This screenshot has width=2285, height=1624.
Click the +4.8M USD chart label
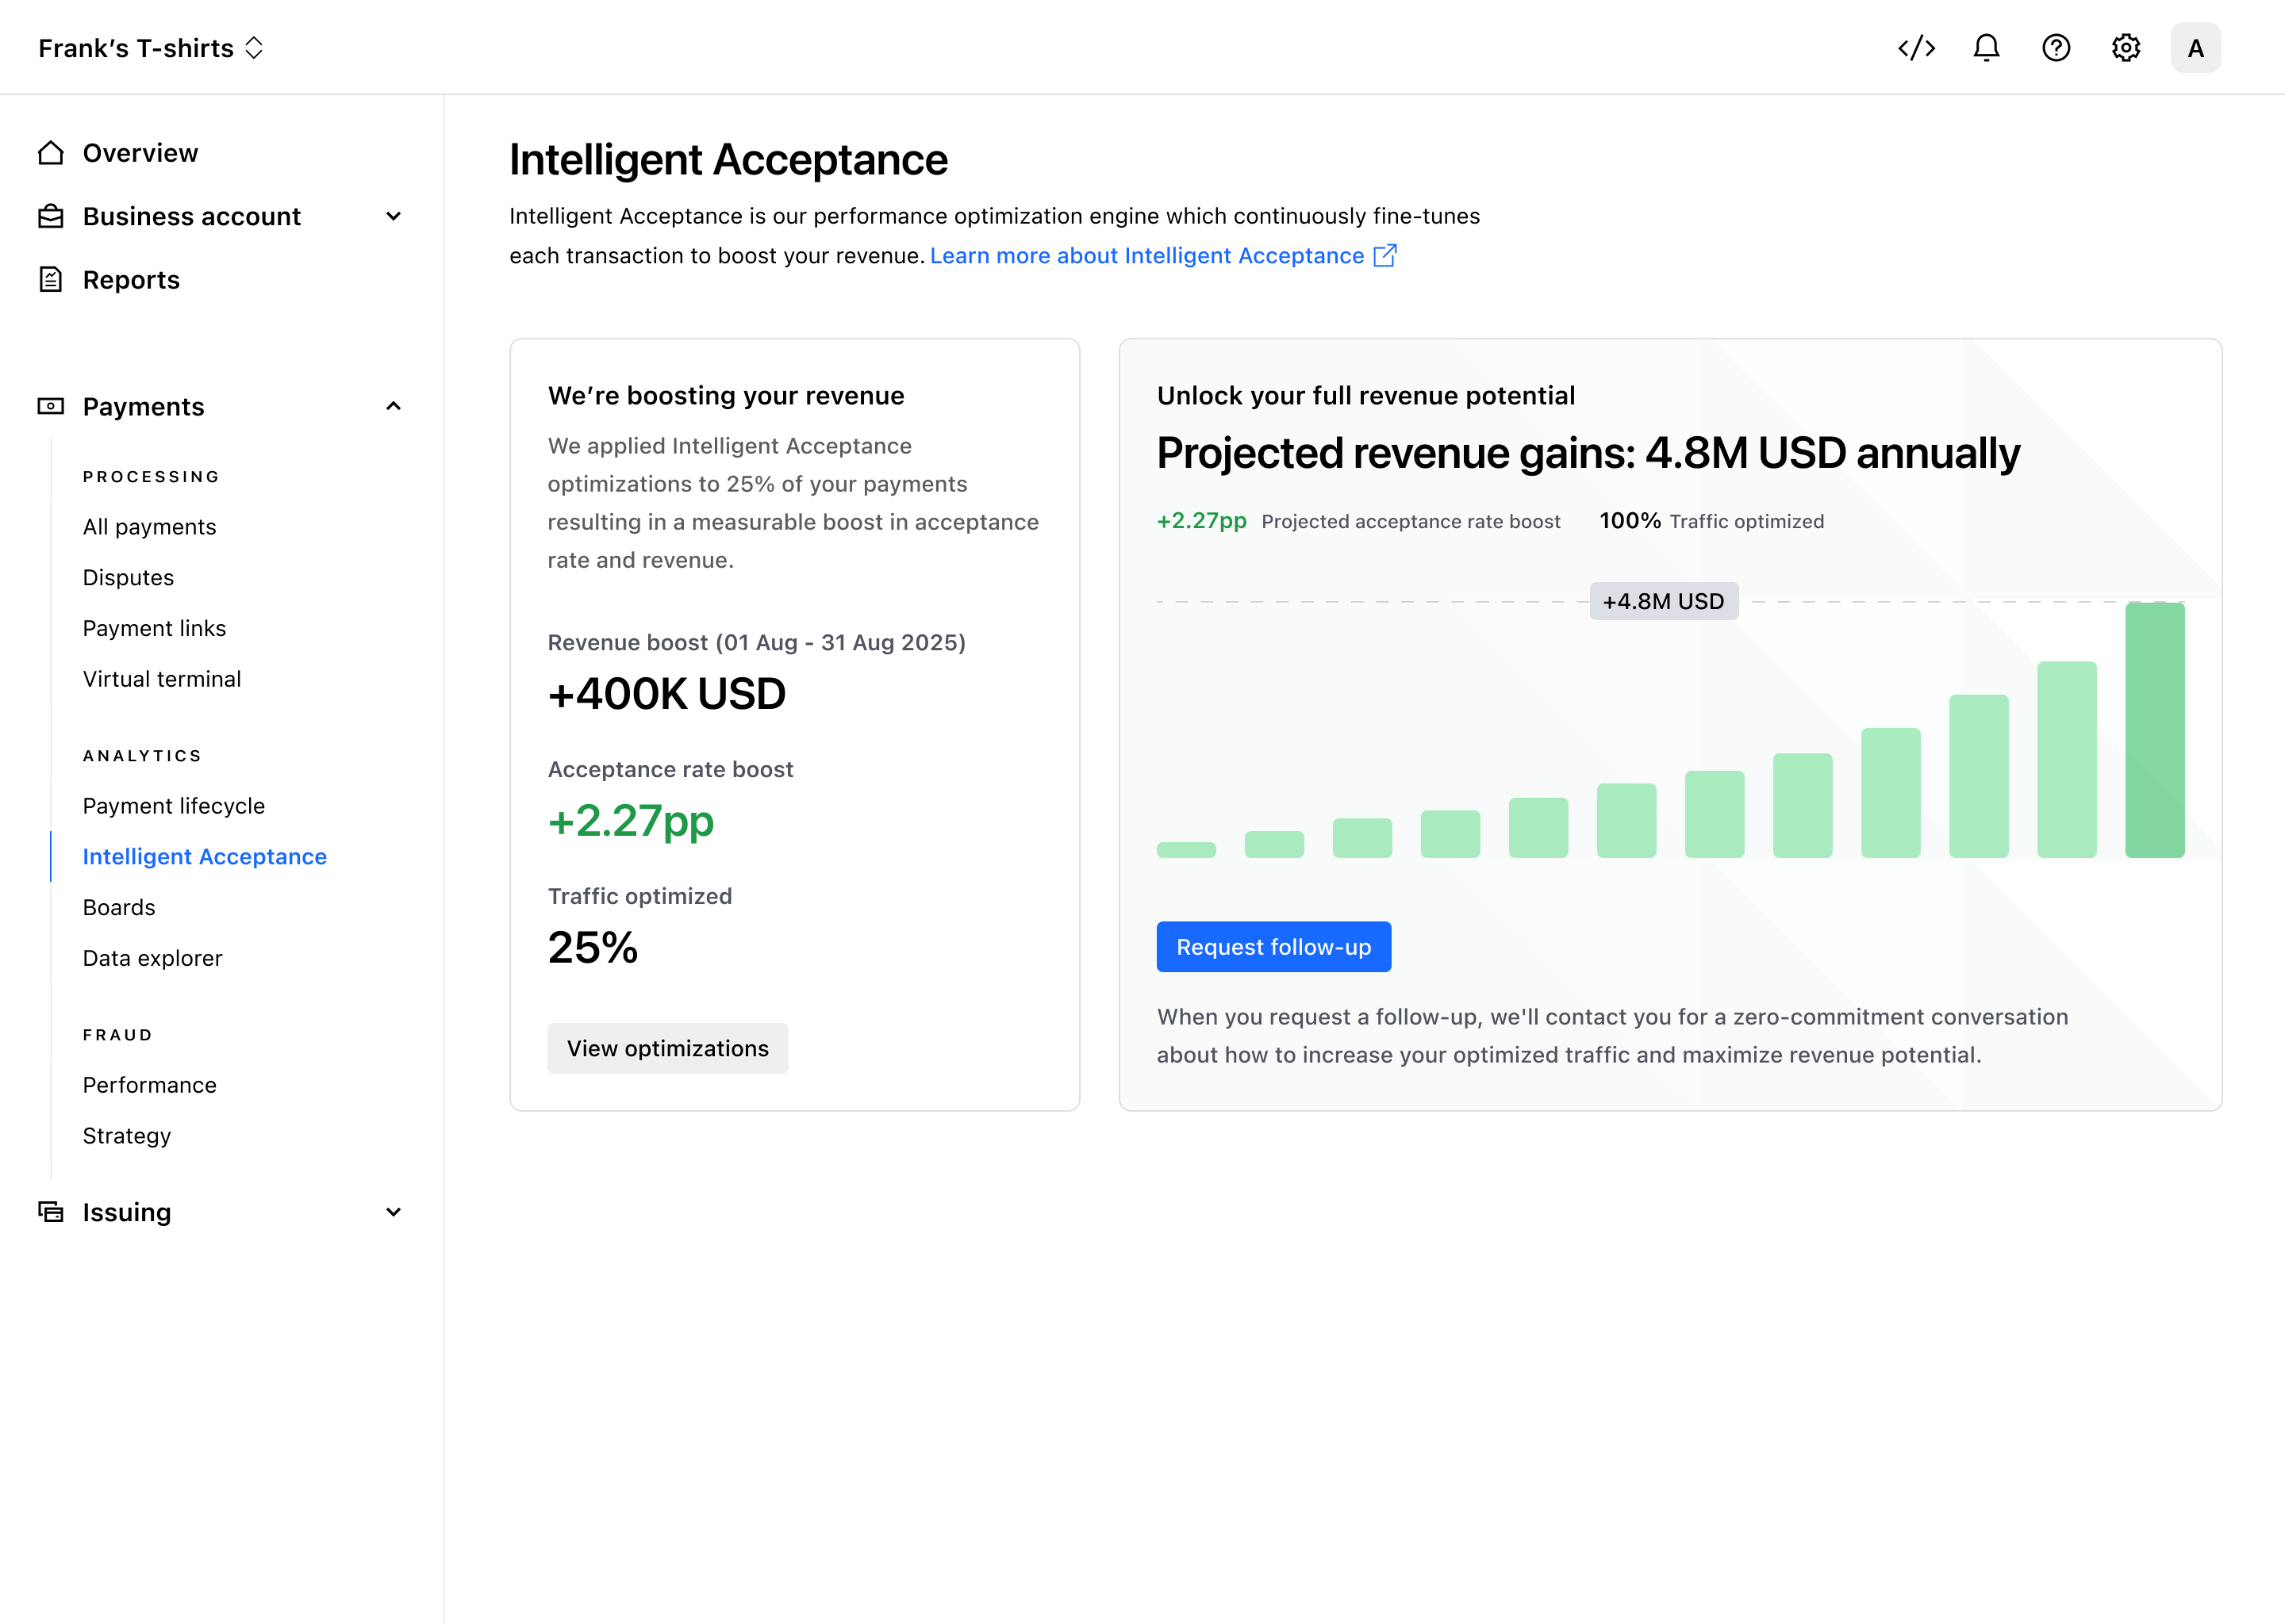pos(1664,601)
